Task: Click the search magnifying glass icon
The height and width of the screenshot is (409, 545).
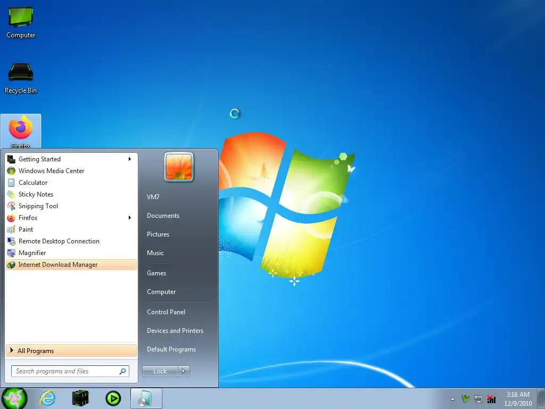Action: [x=123, y=371]
